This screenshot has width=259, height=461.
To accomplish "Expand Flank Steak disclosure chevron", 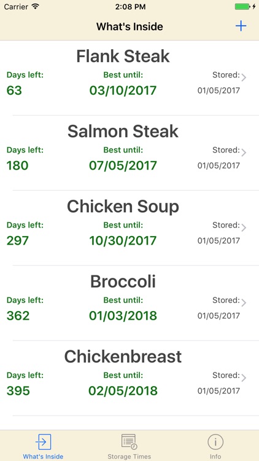I will tap(244, 77).
